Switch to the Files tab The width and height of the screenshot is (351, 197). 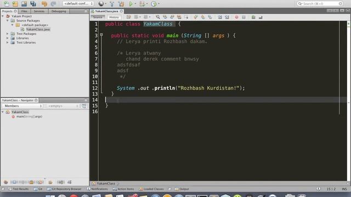(24, 11)
